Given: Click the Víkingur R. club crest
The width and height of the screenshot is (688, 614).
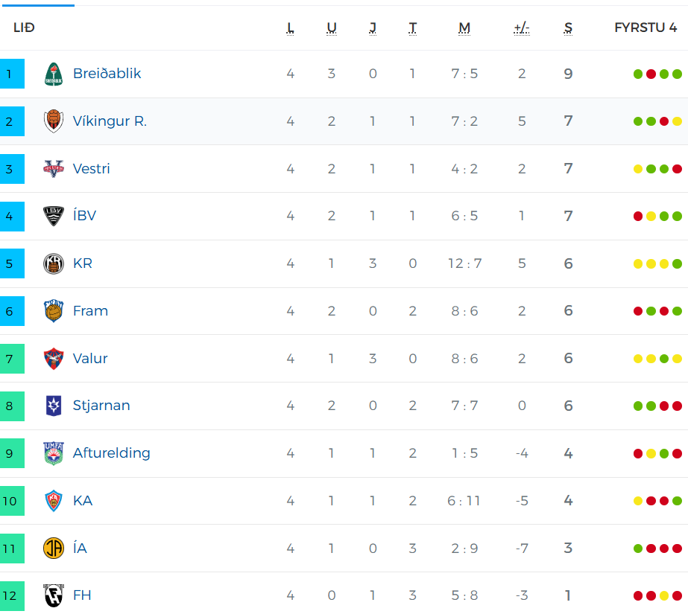Looking at the screenshot, I should click(x=54, y=121).
